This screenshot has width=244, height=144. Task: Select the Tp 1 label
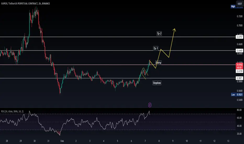pyautogui.click(x=156, y=48)
